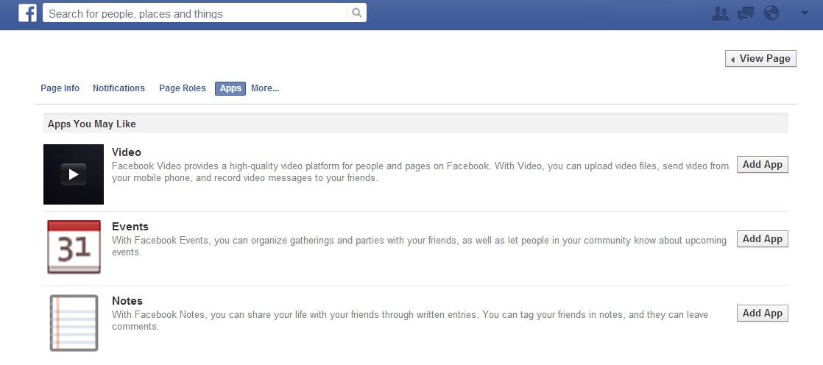Add the Events app
The height and width of the screenshot is (365, 823).
point(762,239)
